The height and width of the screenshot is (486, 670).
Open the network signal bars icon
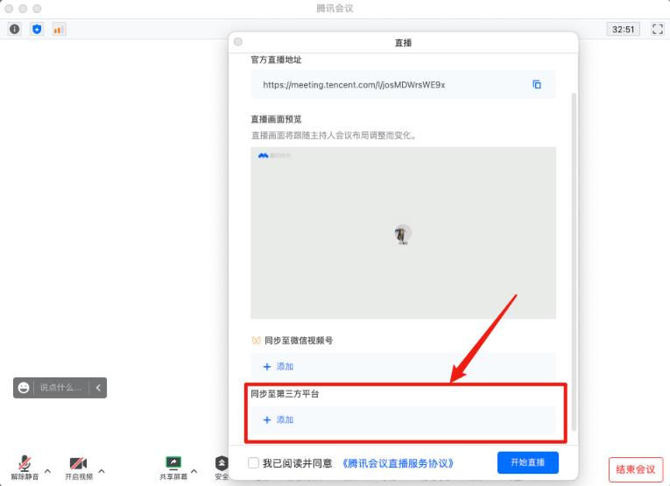59,29
